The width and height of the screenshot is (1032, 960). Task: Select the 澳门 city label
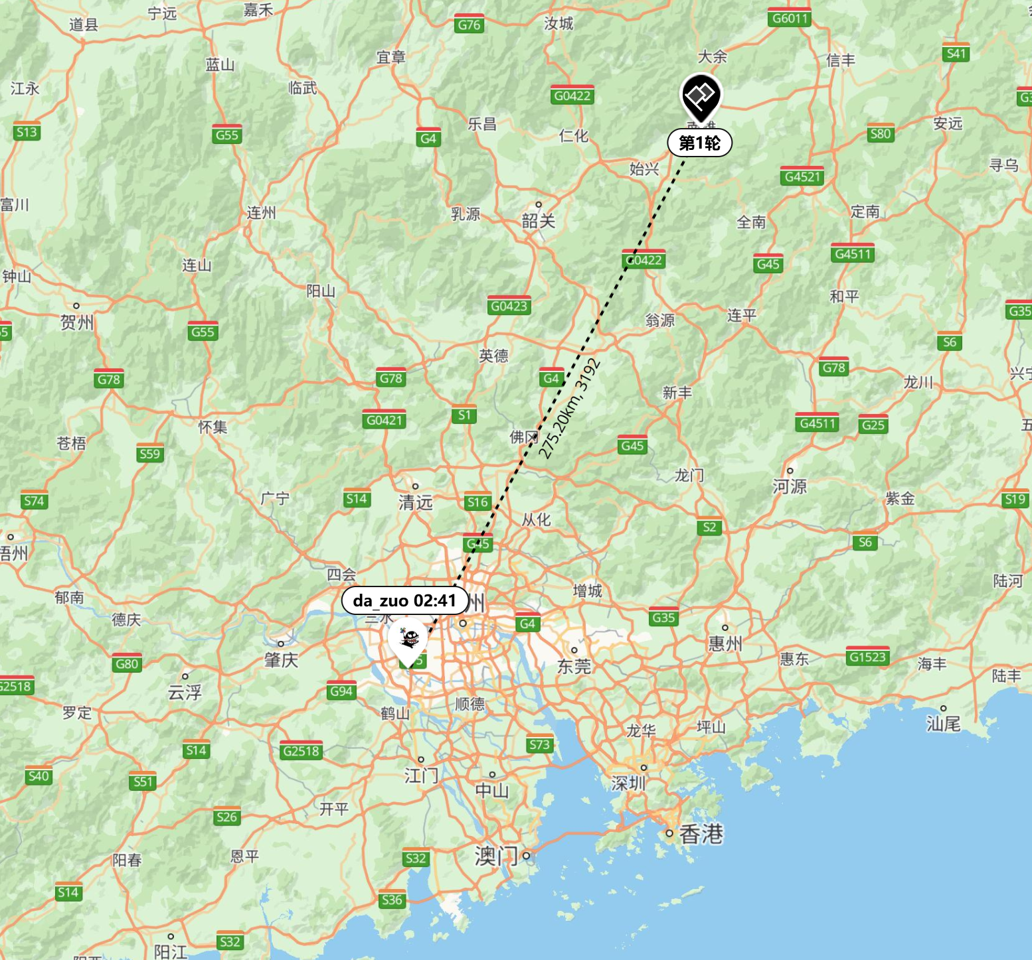tap(497, 856)
